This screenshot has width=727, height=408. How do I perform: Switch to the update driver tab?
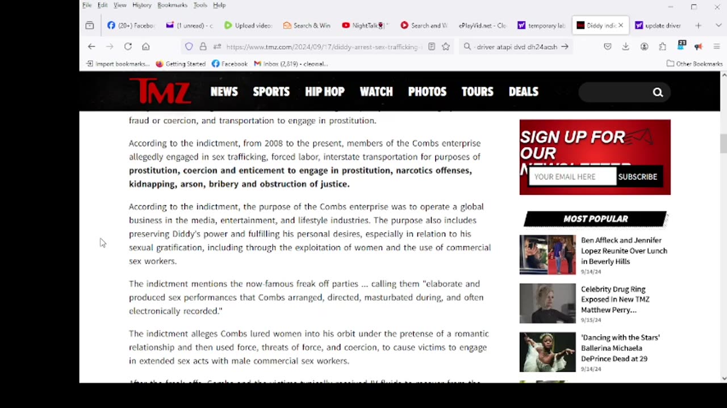point(658,25)
